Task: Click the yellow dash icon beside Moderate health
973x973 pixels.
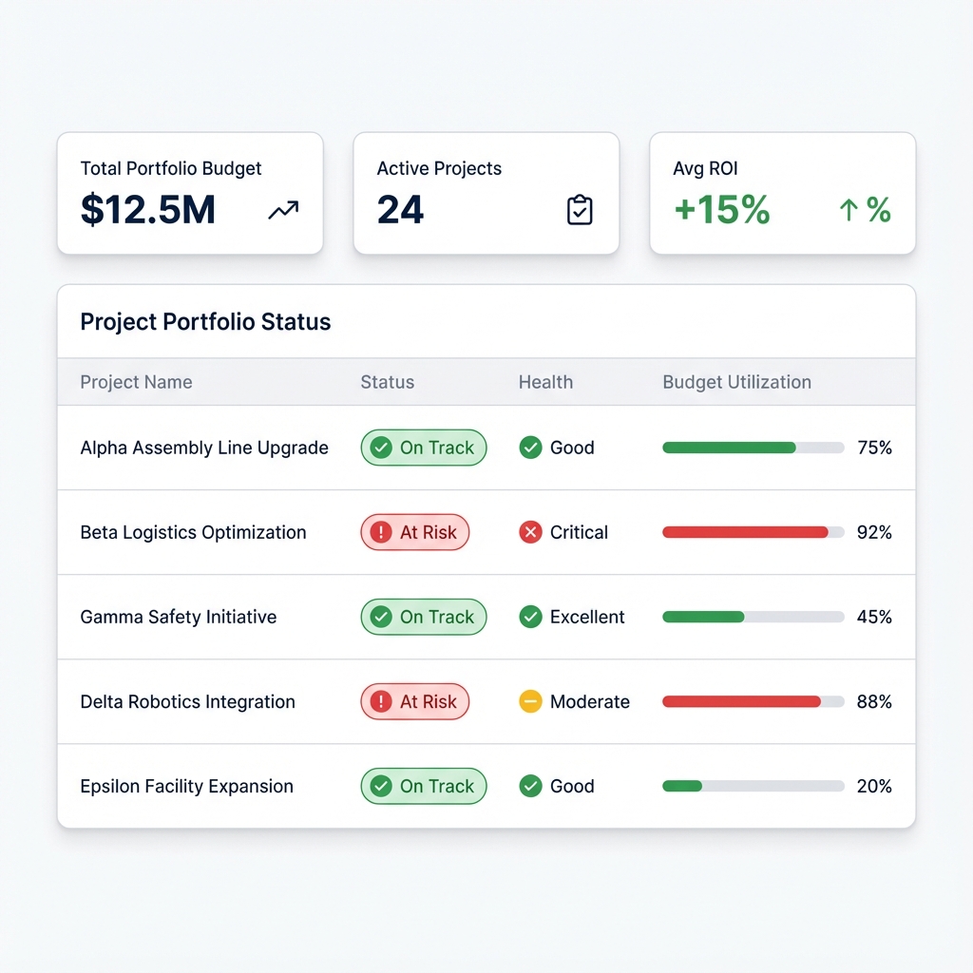Action: (x=530, y=701)
